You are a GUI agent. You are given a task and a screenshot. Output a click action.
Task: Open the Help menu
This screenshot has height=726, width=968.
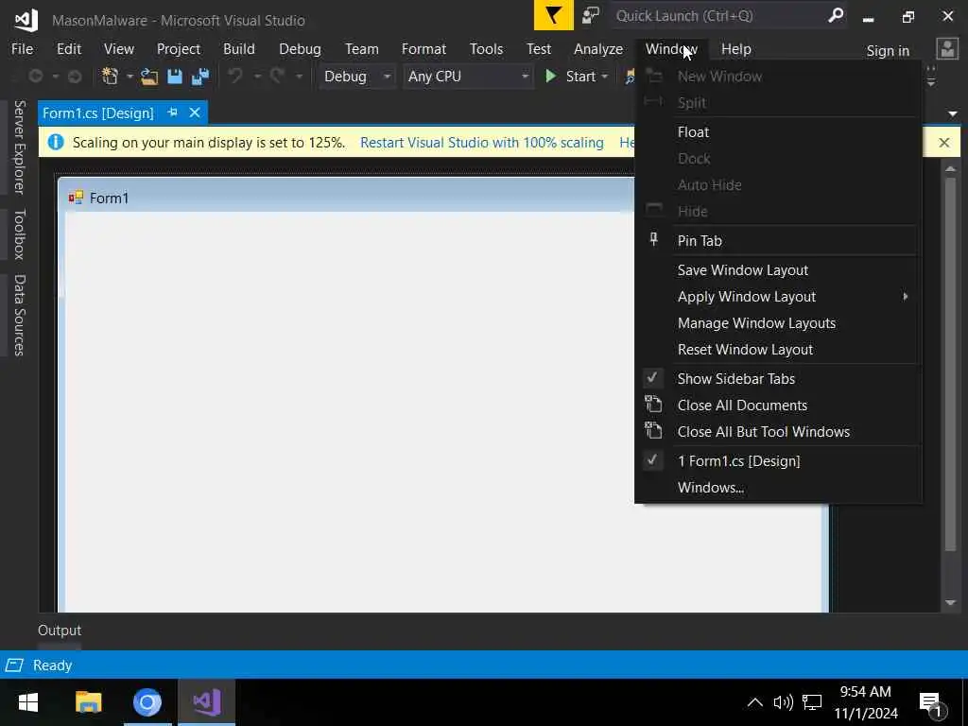pyautogui.click(x=735, y=49)
